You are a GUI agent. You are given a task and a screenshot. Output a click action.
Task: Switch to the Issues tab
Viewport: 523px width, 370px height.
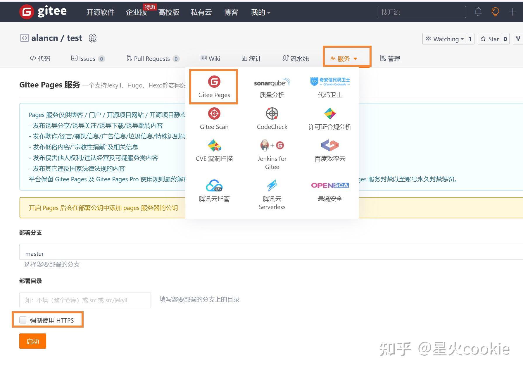point(88,58)
